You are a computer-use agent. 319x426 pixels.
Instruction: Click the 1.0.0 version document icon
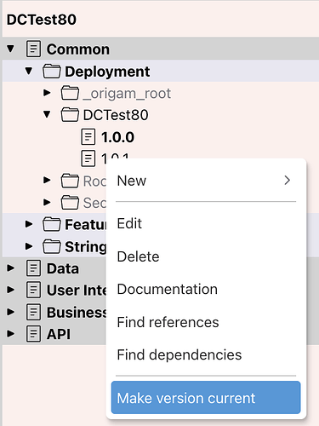click(x=88, y=136)
